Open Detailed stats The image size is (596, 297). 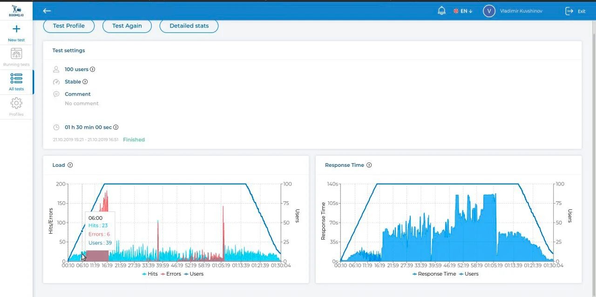tap(189, 26)
